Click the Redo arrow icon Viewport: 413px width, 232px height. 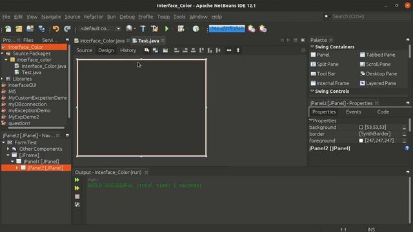67,28
